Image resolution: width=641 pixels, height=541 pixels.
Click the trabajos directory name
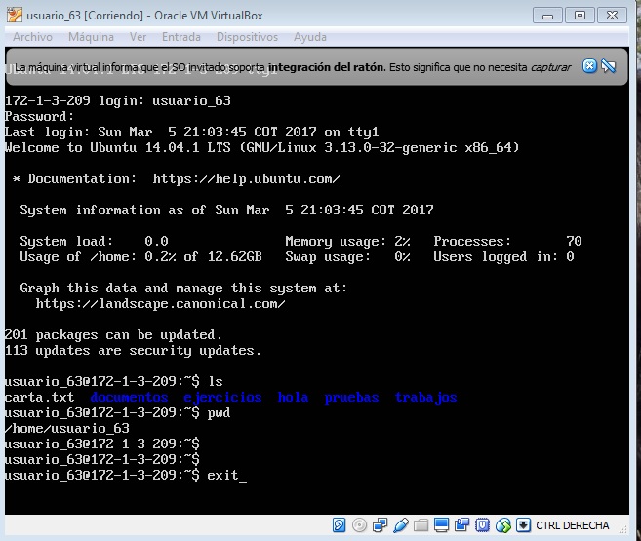[x=425, y=398]
